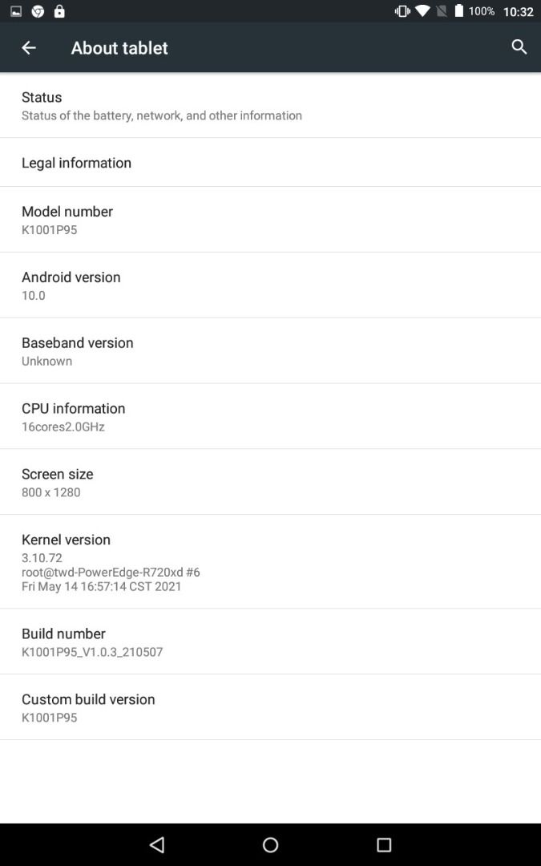Tap CPU information entry

click(x=271, y=416)
